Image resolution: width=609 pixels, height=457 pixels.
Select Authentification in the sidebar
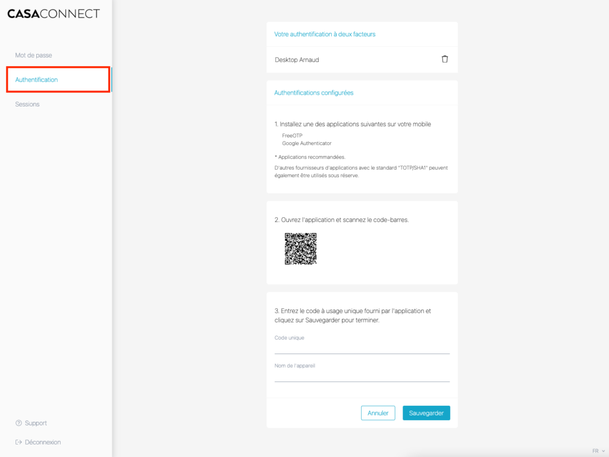coord(37,80)
